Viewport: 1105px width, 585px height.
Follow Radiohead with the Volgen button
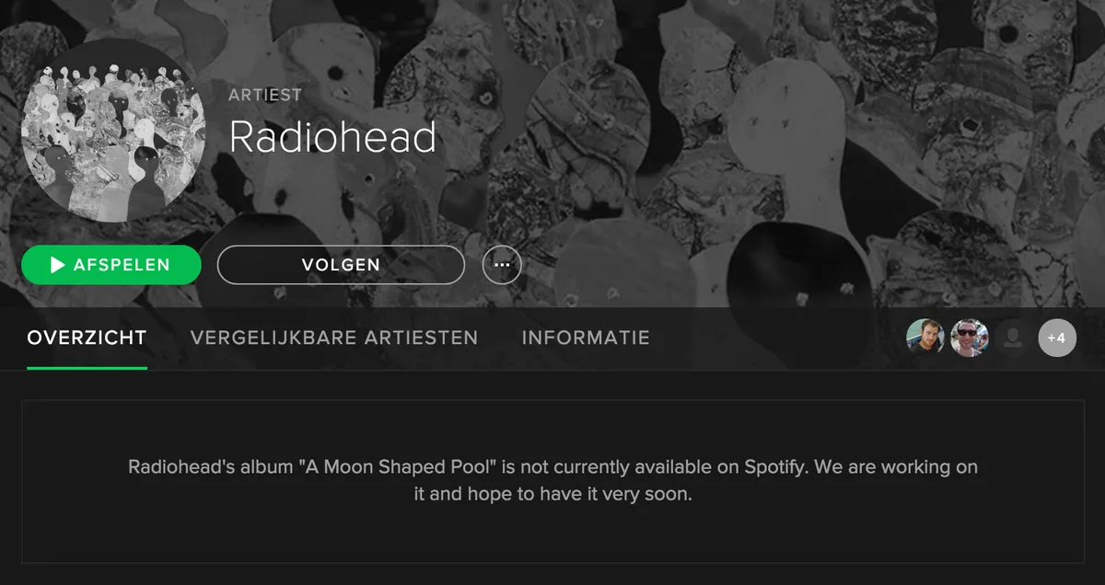(x=341, y=265)
